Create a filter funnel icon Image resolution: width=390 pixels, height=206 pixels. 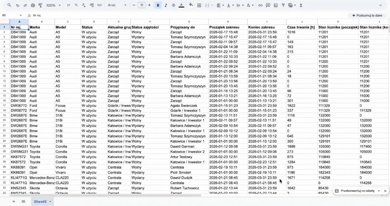283,5
